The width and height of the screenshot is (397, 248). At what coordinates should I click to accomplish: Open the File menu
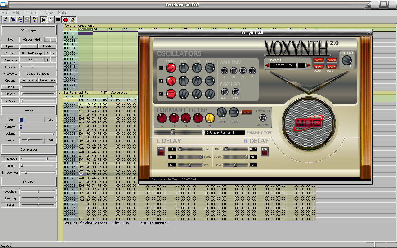pos(5,12)
